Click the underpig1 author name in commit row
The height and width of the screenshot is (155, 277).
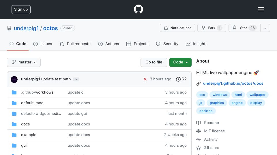tap(31, 79)
